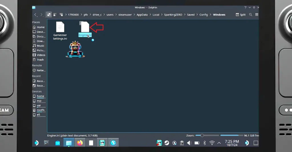The height and width of the screenshot is (152, 292).
Task: Open Pictures in Places sidebar
Action: tap(39, 50)
